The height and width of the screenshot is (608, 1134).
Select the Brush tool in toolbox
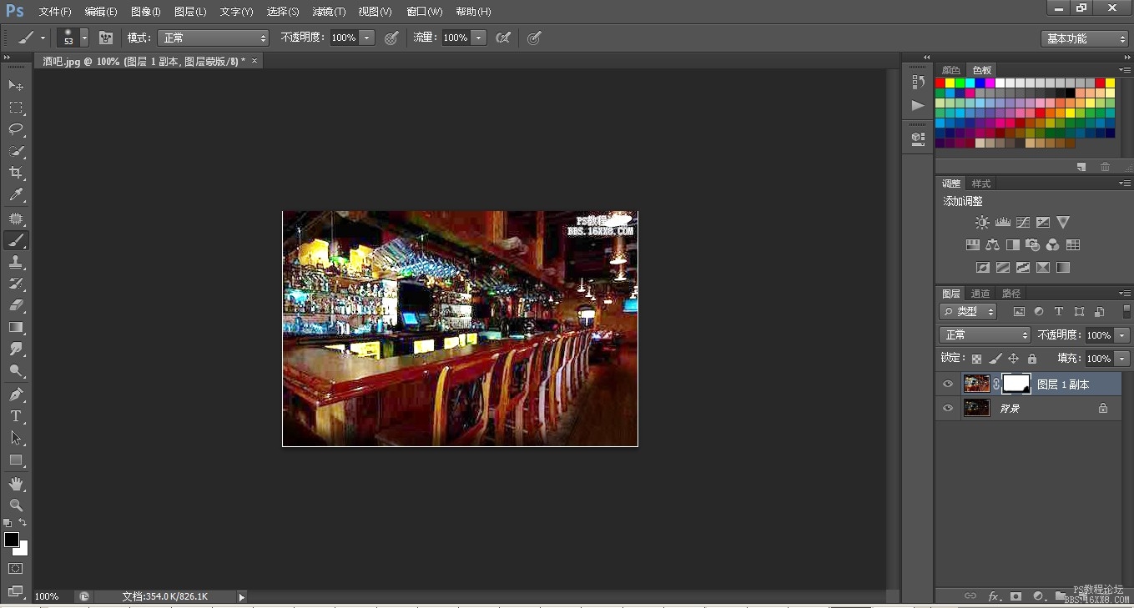[x=16, y=240]
